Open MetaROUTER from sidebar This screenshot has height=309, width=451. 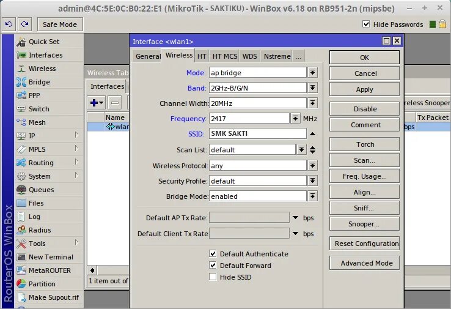coord(50,270)
